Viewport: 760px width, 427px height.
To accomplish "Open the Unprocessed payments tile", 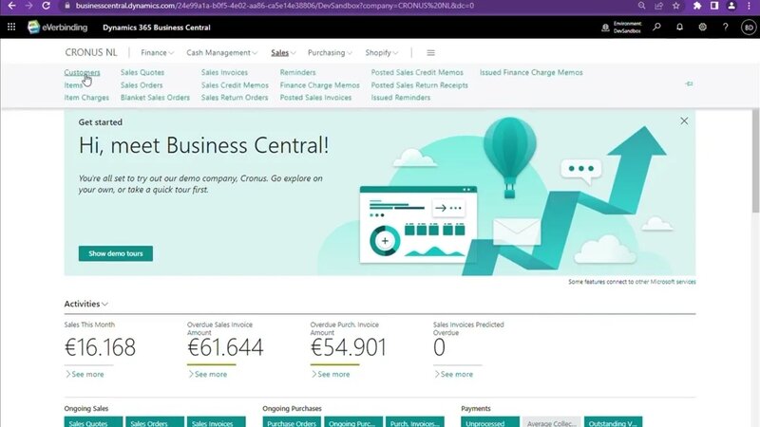I will 490,421.
